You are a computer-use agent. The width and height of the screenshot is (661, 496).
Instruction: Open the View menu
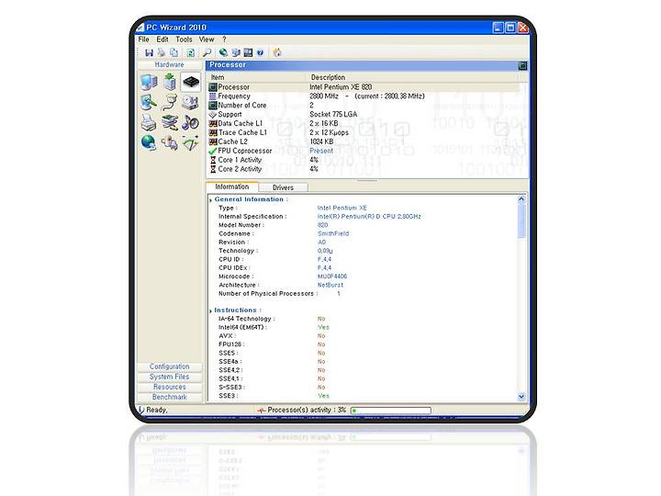(x=207, y=39)
